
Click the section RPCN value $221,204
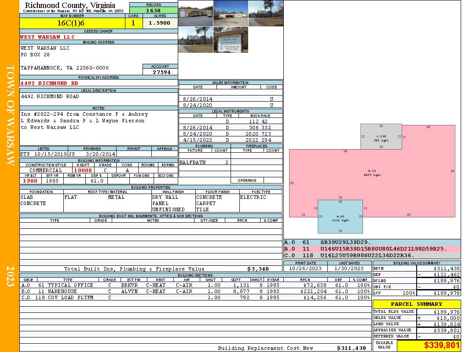[313, 291]
